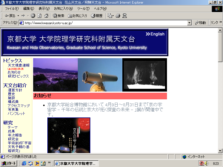This screenshot has width=223, height=167.
Task: Click the Windows logo throbber icon
Action: click(x=217, y=9)
